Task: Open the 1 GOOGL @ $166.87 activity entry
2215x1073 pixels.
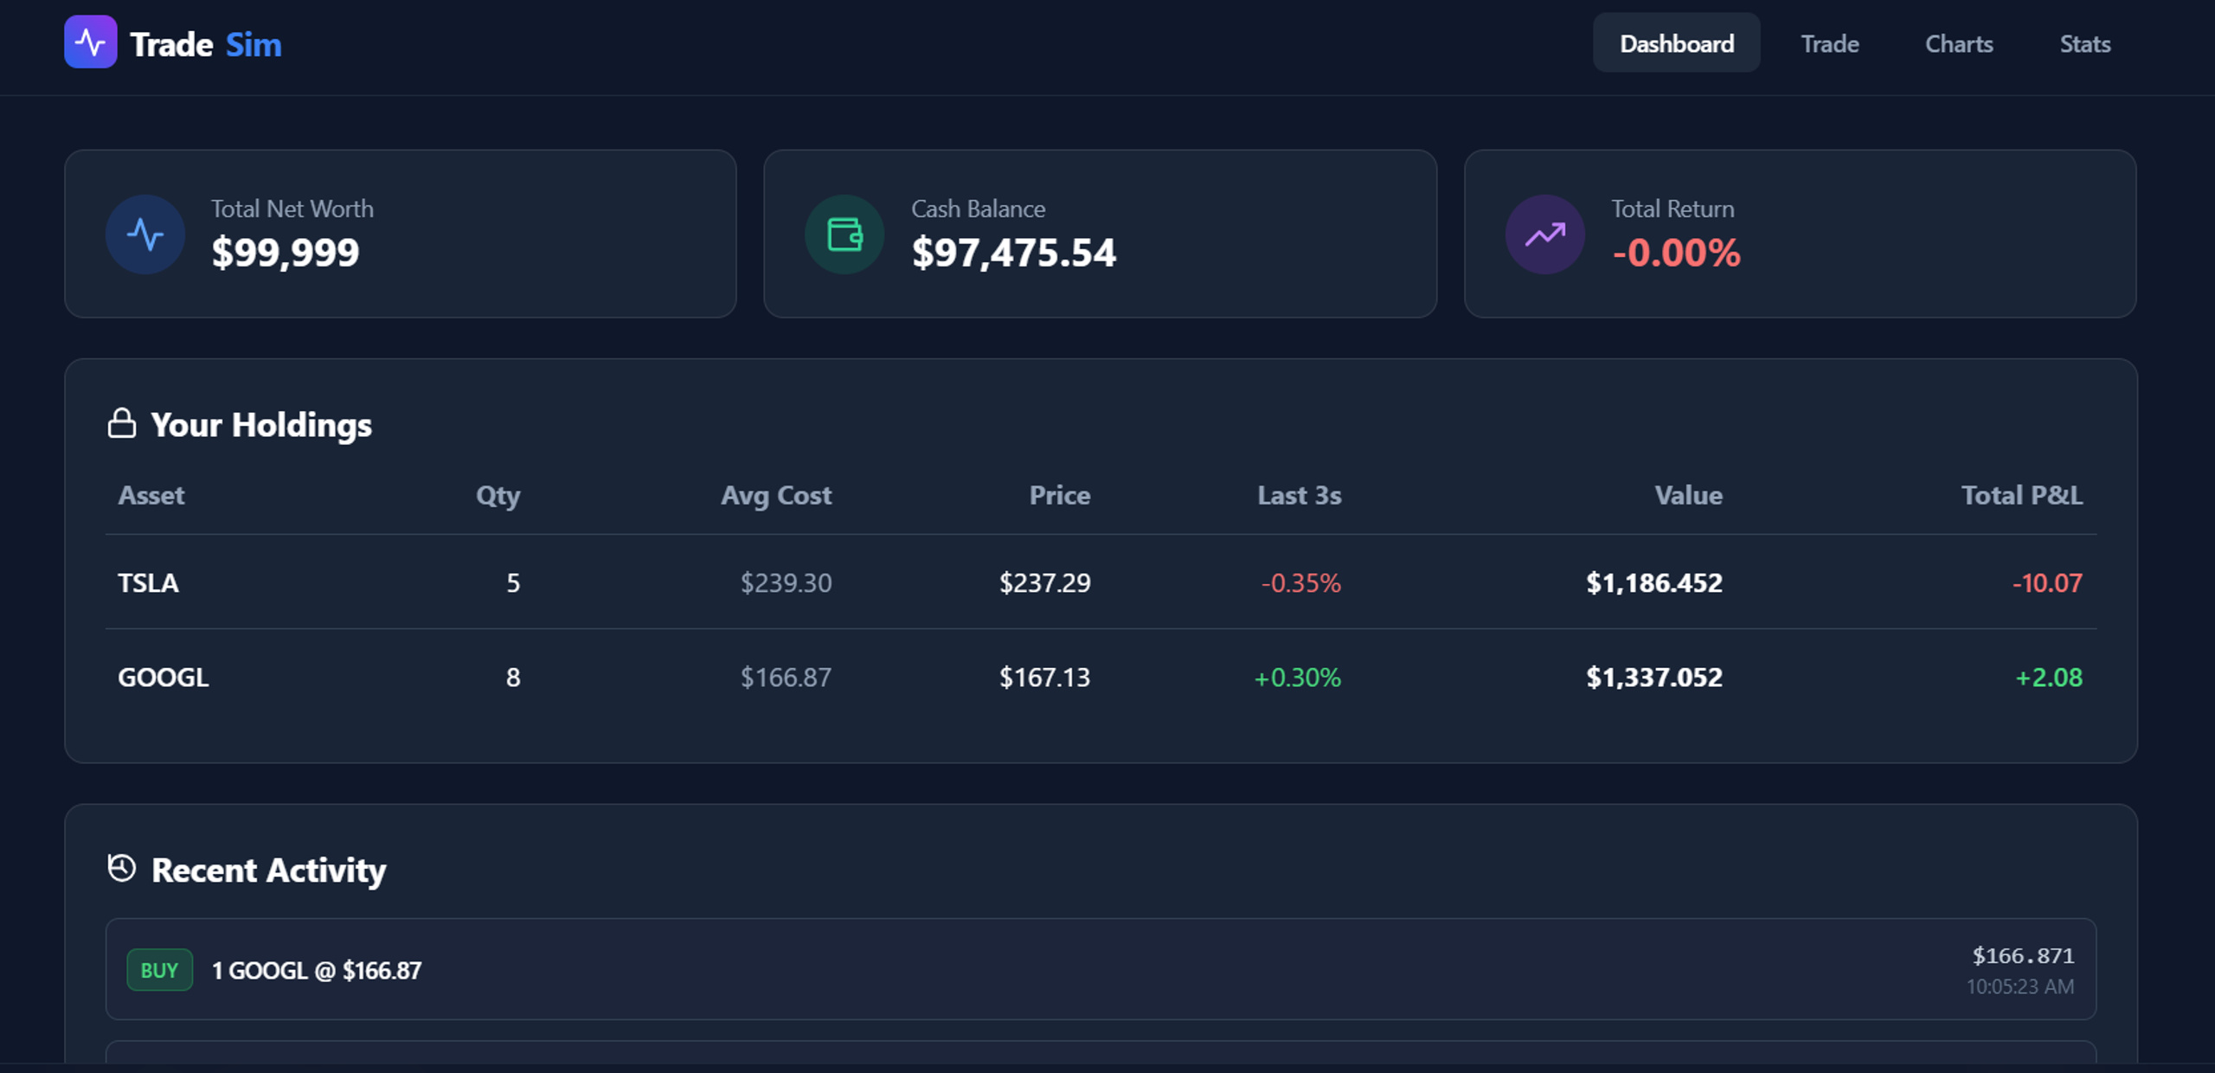Action: 1101,969
